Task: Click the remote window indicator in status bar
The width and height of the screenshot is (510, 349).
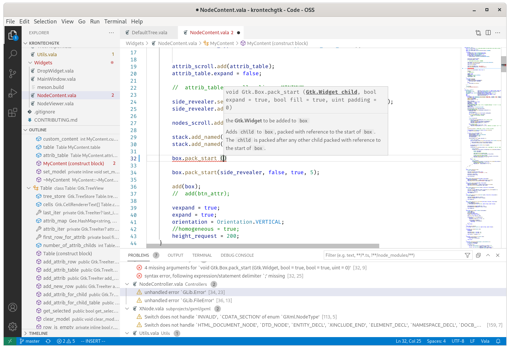Action: click(x=10, y=341)
